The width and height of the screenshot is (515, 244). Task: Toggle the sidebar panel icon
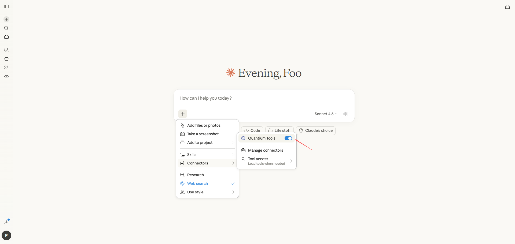tap(6, 6)
